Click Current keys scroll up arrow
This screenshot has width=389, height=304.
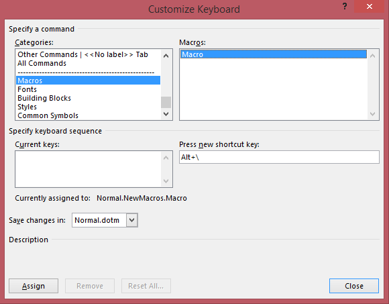[x=166, y=158]
